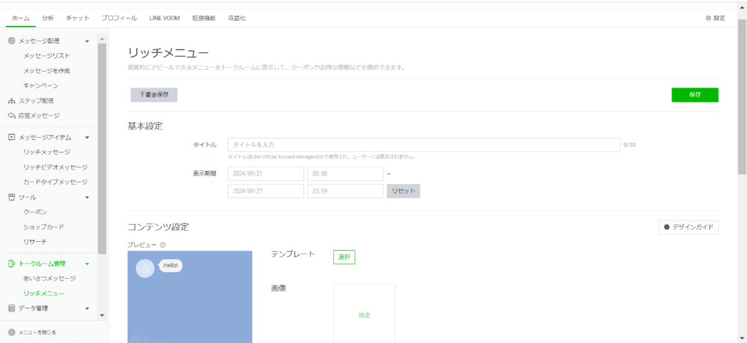The image size is (747, 343).
Task: Switch to the 分析 tab
Action: pyautogui.click(x=48, y=18)
